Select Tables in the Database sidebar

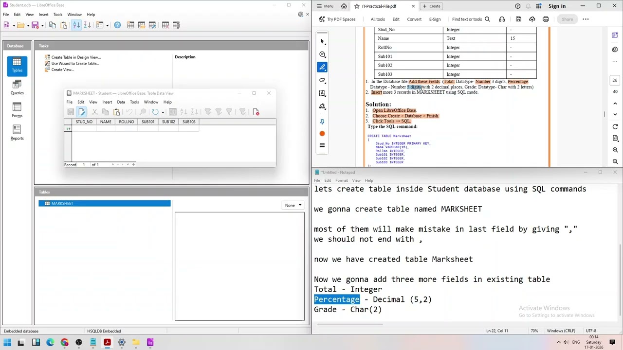17,65
